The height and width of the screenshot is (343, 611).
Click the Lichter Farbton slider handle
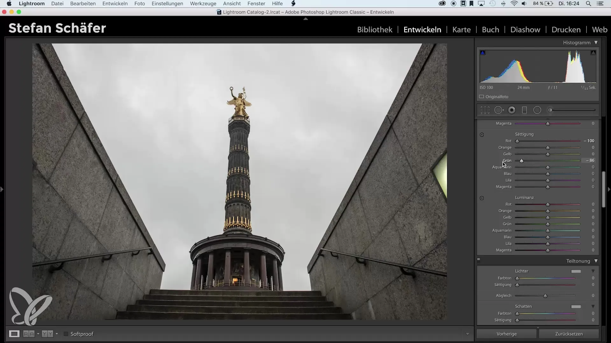coord(517,278)
